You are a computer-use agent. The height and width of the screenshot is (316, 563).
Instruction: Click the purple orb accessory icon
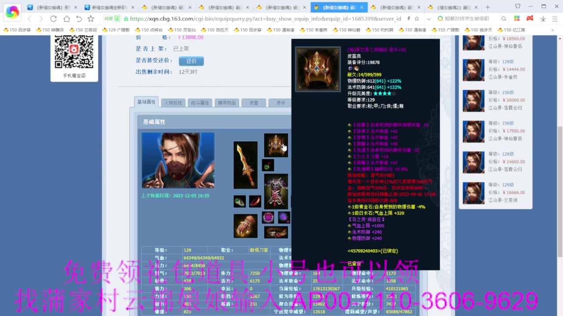point(284,218)
